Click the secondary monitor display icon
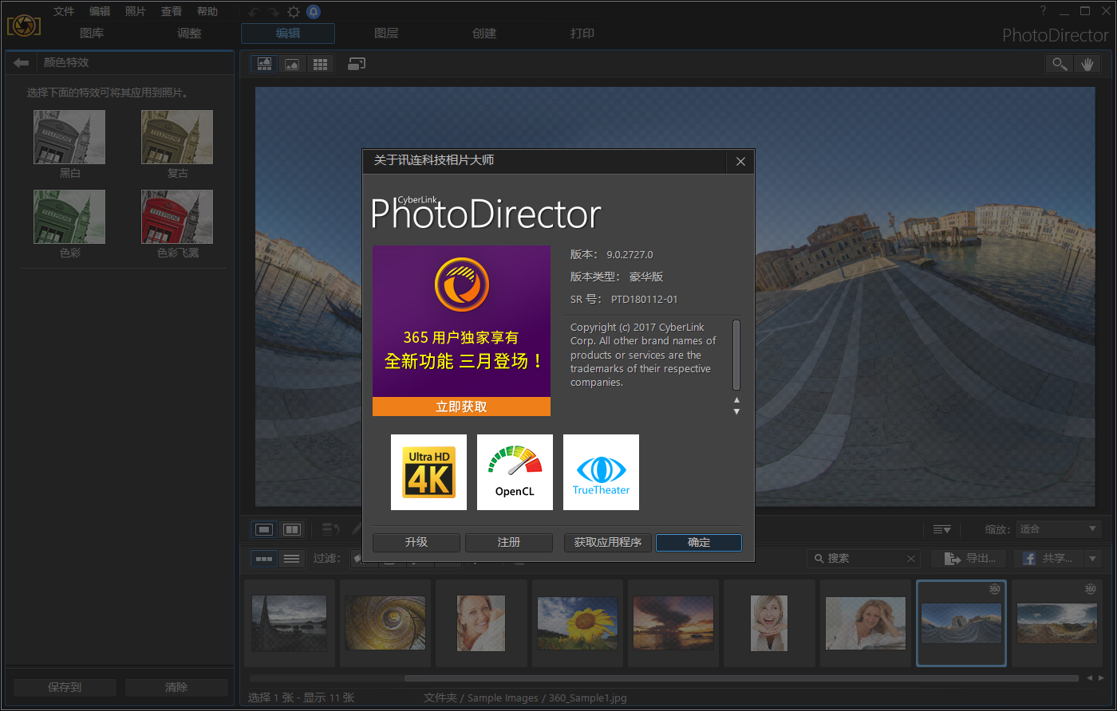1117x711 pixels. point(357,64)
